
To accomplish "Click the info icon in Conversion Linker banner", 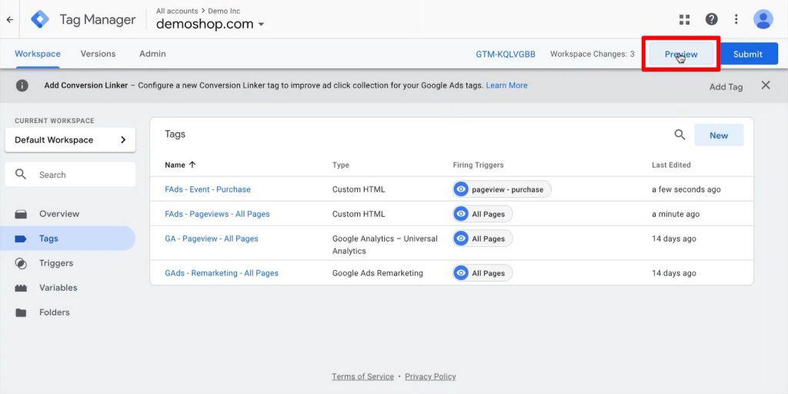I will point(22,85).
